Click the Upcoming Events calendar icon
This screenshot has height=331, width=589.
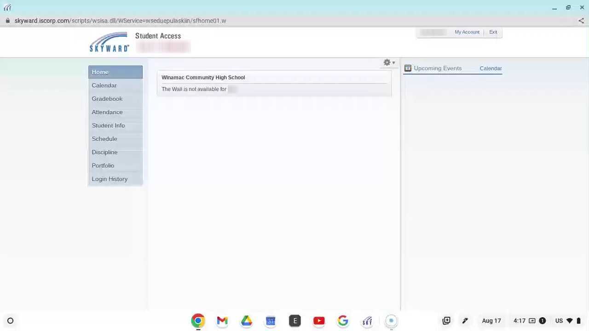click(408, 68)
